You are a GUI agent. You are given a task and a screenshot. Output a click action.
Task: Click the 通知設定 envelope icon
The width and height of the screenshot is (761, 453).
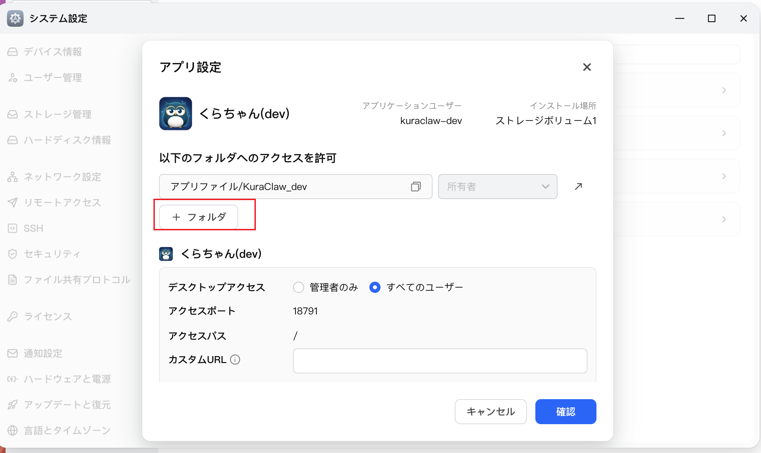coord(12,353)
